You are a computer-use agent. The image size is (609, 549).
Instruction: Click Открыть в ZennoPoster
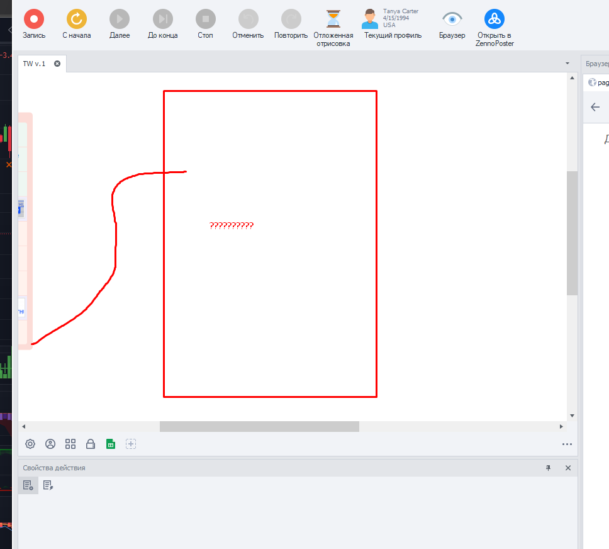494,28
